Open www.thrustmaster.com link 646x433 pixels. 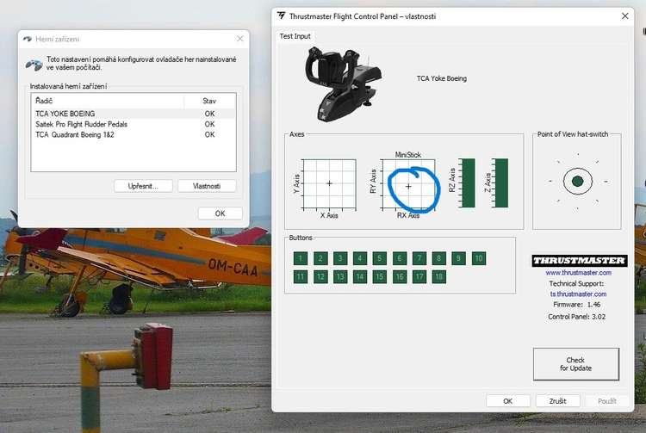(x=579, y=273)
